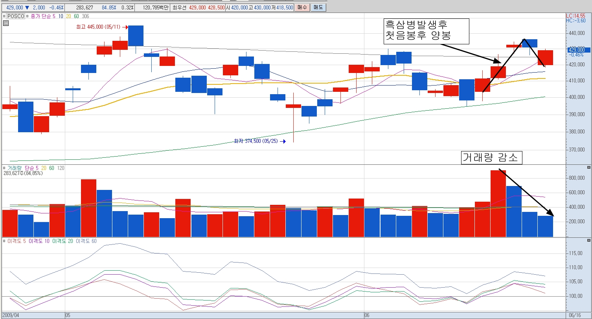This screenshot has height=319, width=592.
Task: Toggle the 5-day price moving average label
Action: pos(54,16)
